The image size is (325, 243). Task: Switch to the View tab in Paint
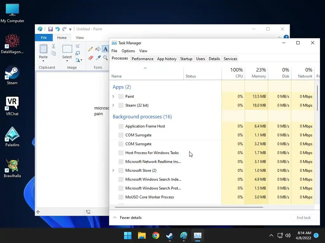(80, 38)
